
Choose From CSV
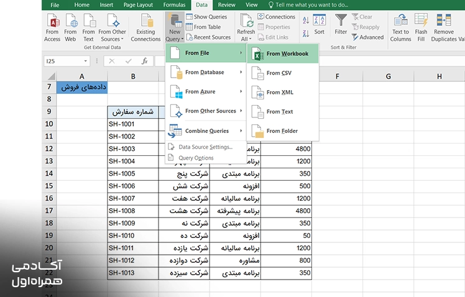(283, 73)
